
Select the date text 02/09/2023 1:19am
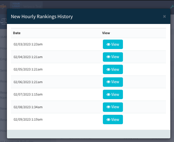click(x=28, y=119)
